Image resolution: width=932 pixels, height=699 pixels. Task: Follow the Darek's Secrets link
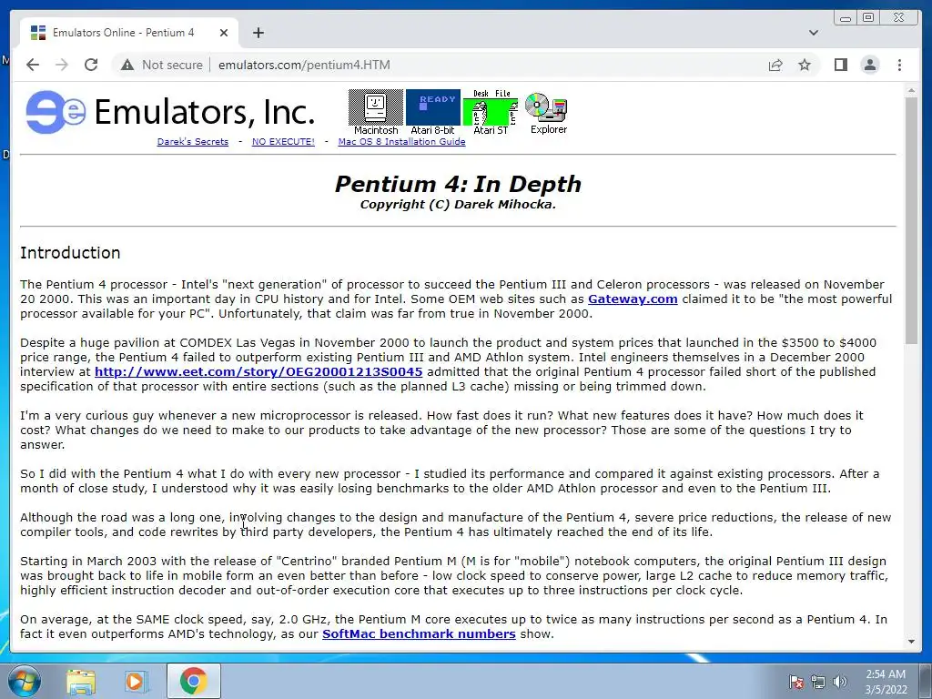(193, 141)
